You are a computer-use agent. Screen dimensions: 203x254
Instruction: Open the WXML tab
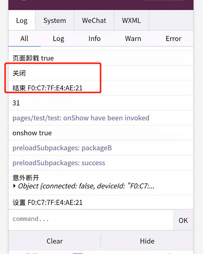[131, 21]
